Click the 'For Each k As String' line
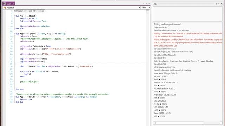Viewport: 225px width, 126px height. [x=39, y=71]
